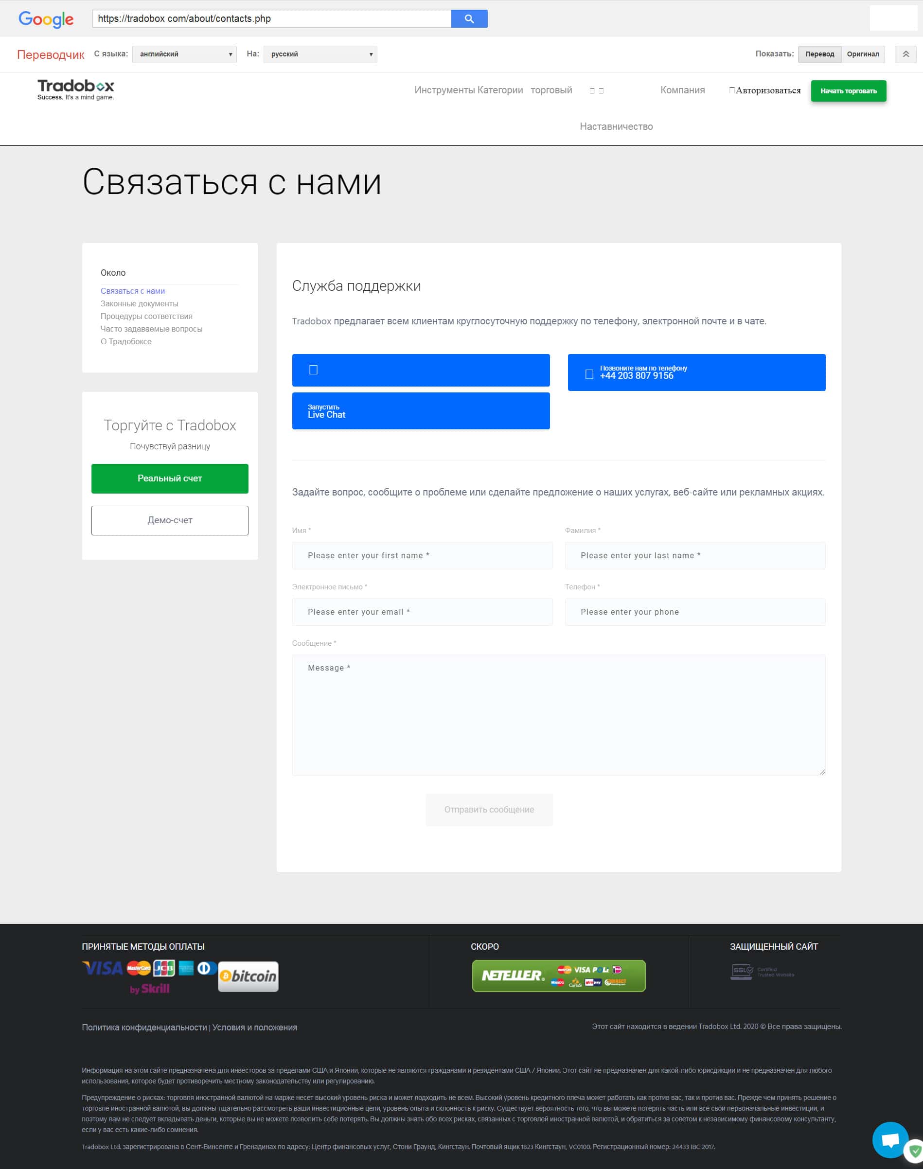Open Часто задаваемые вопросы sidebar link
The image size is (923, 1169).
151,329
